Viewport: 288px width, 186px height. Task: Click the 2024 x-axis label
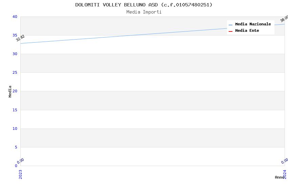point(285,174)
